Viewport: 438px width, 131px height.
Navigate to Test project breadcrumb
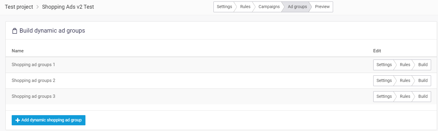19,7
